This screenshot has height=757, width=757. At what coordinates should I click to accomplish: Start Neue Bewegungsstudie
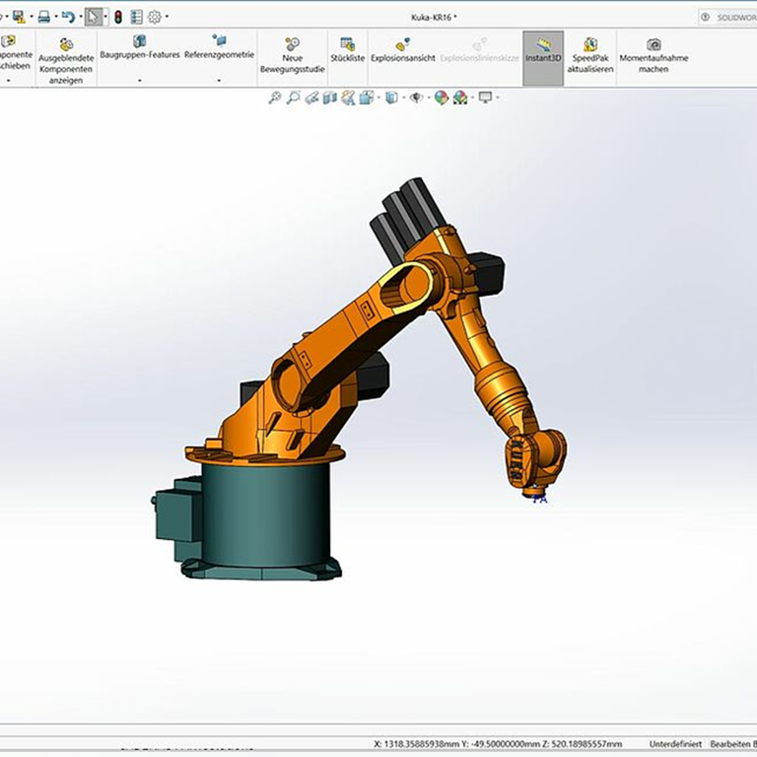coord(292,55)
